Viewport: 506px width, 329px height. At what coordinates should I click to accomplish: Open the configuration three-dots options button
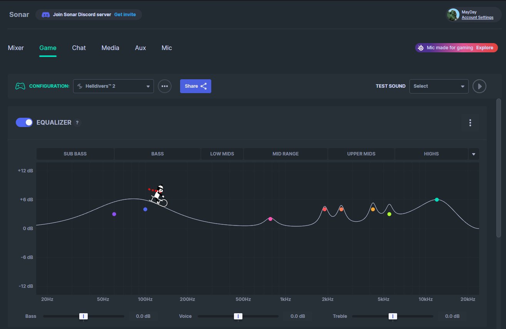click(165, 86)
